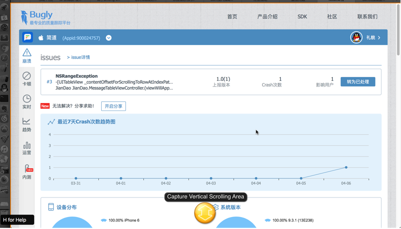Open 产品介绍 in top navigation

267,16
